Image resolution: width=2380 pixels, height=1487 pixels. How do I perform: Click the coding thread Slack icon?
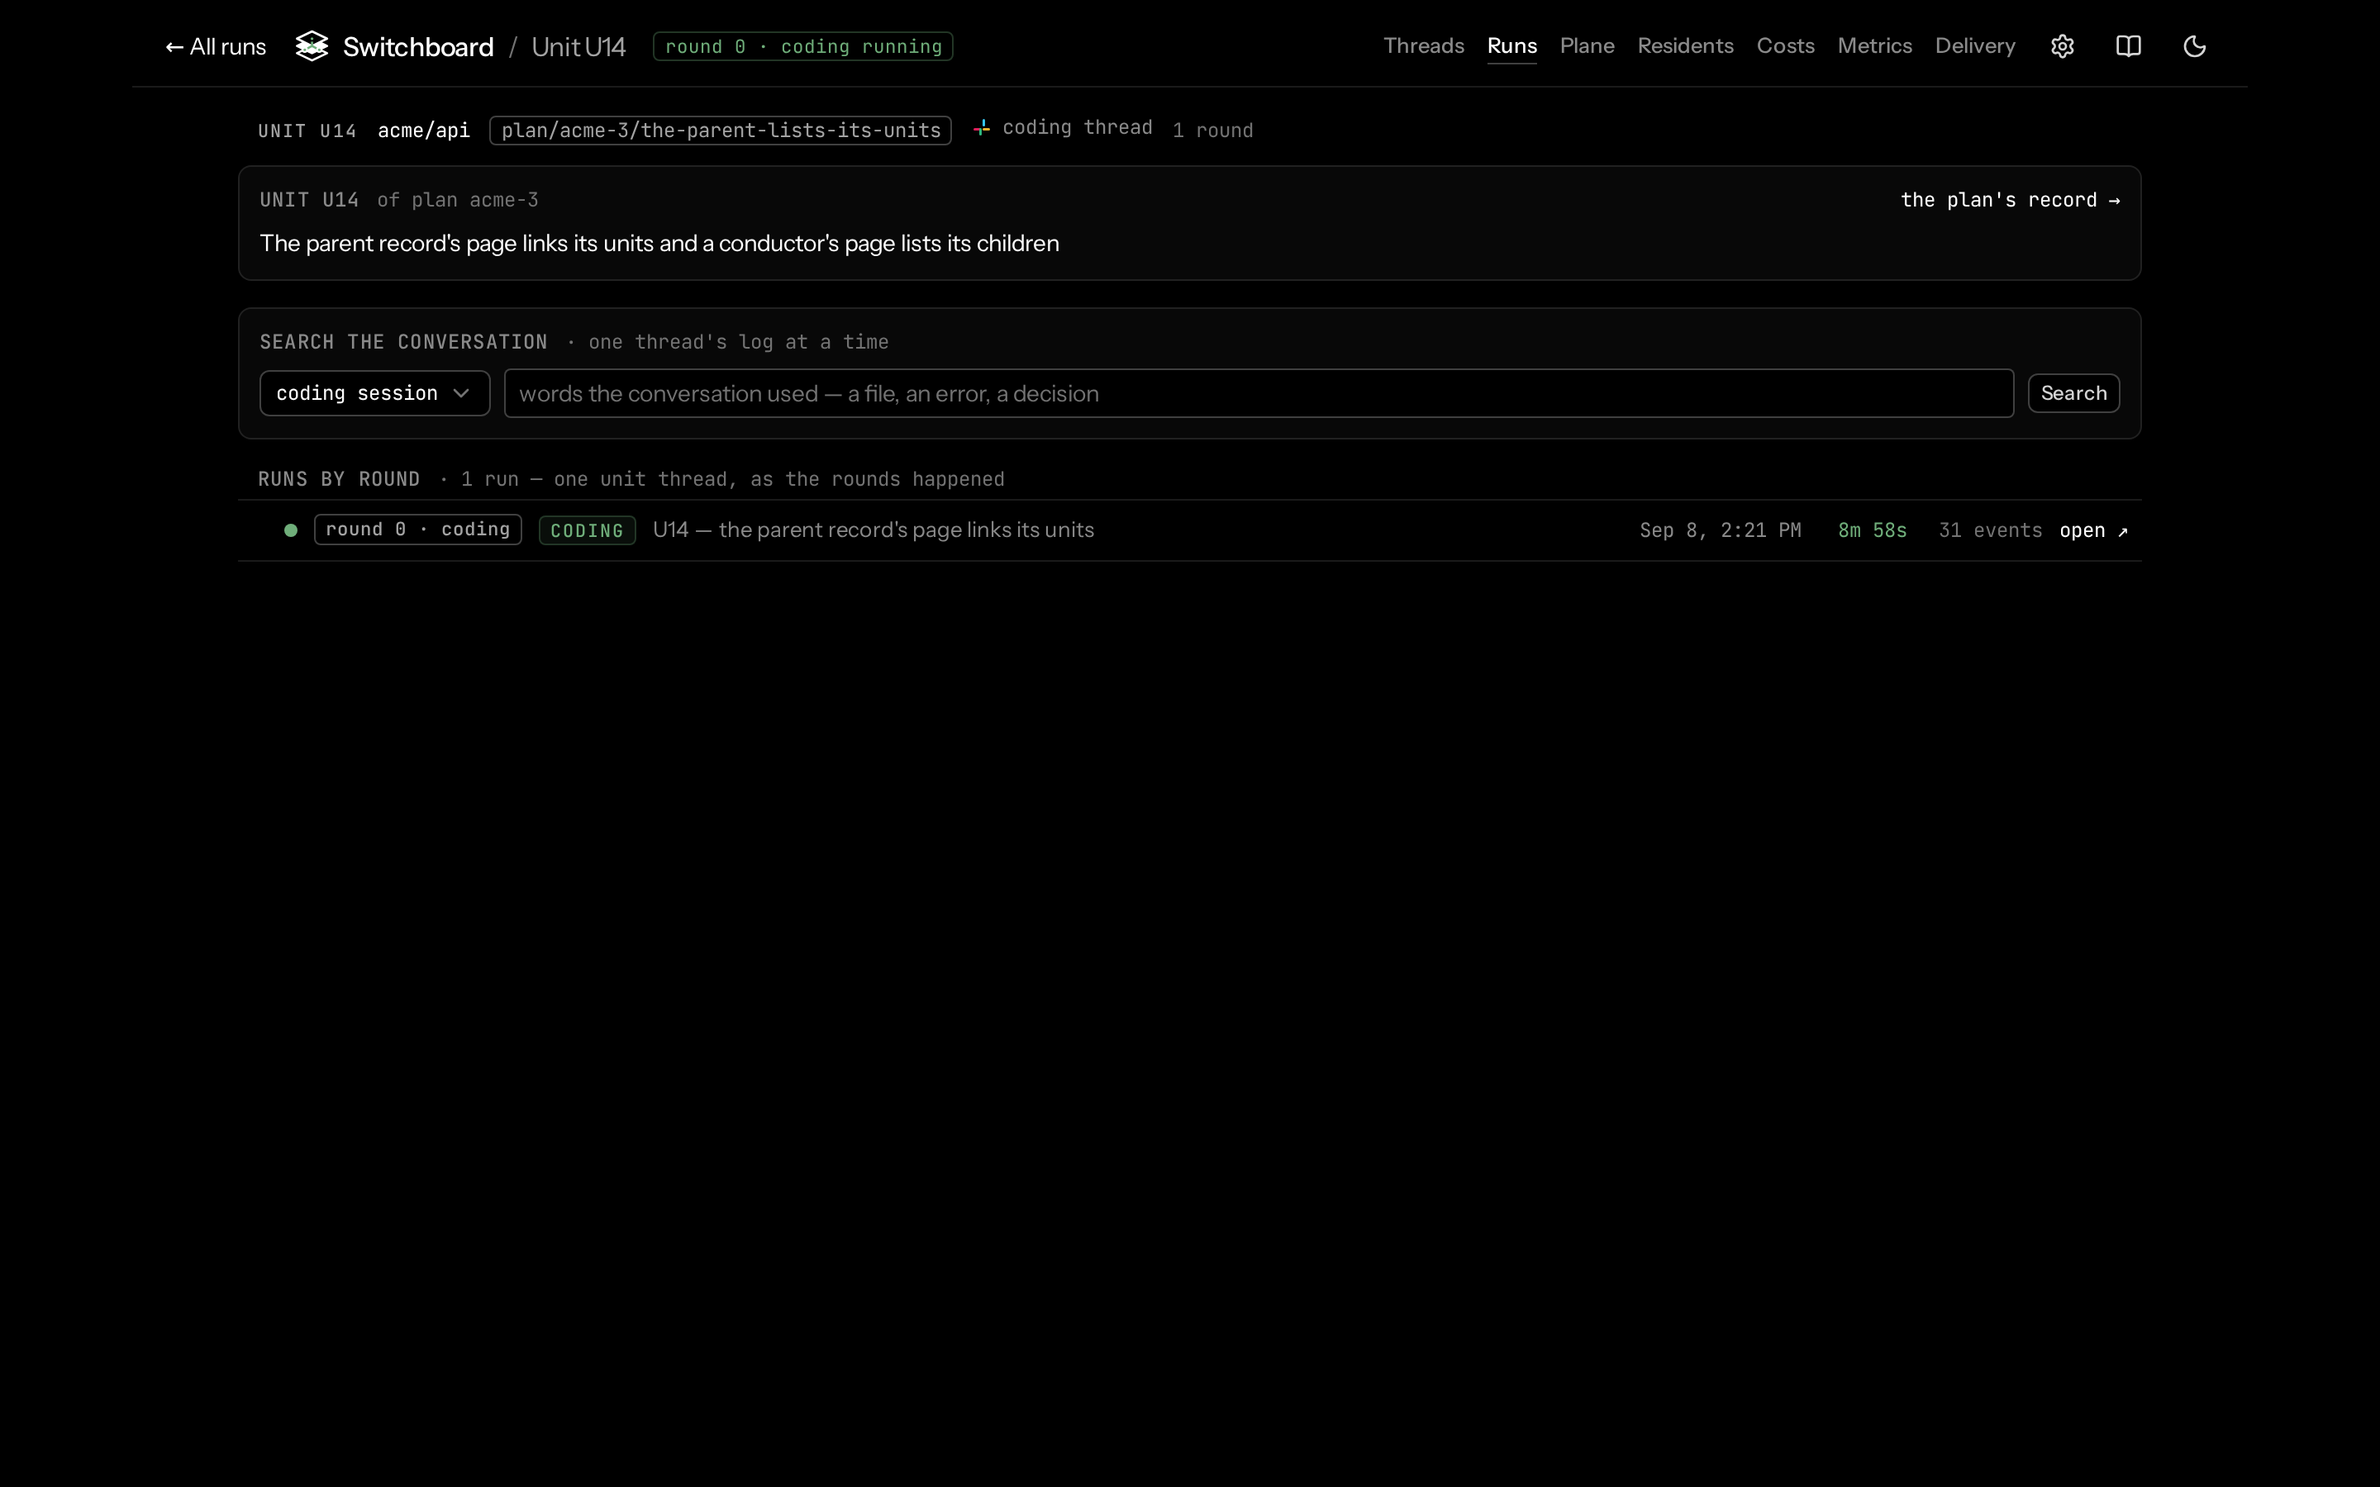tap(982, 128)
